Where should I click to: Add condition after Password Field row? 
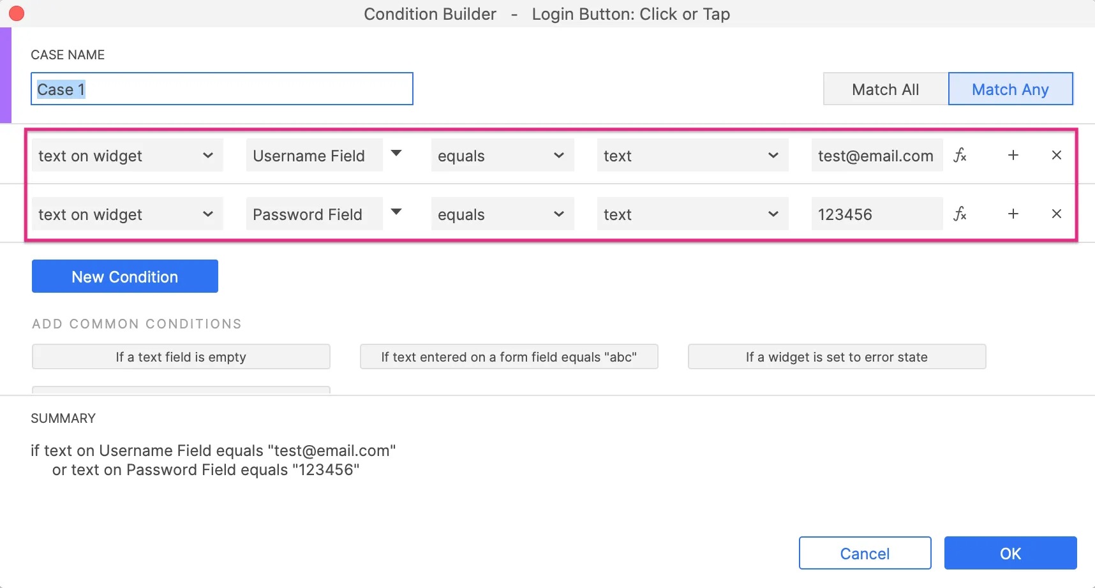pos(1013,214)
